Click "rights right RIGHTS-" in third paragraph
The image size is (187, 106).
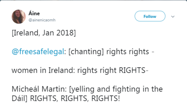click(113, 70)
